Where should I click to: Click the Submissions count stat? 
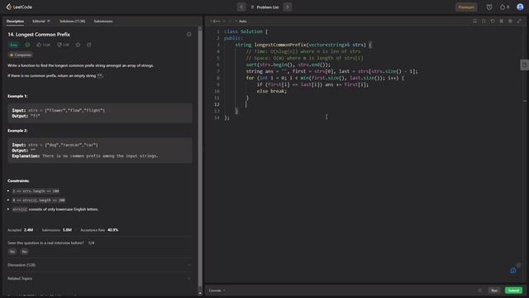pyautogui.click(x=57, y=230)
